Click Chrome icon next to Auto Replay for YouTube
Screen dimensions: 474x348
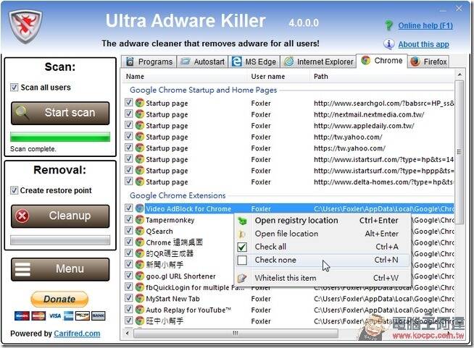coord(139,310)
